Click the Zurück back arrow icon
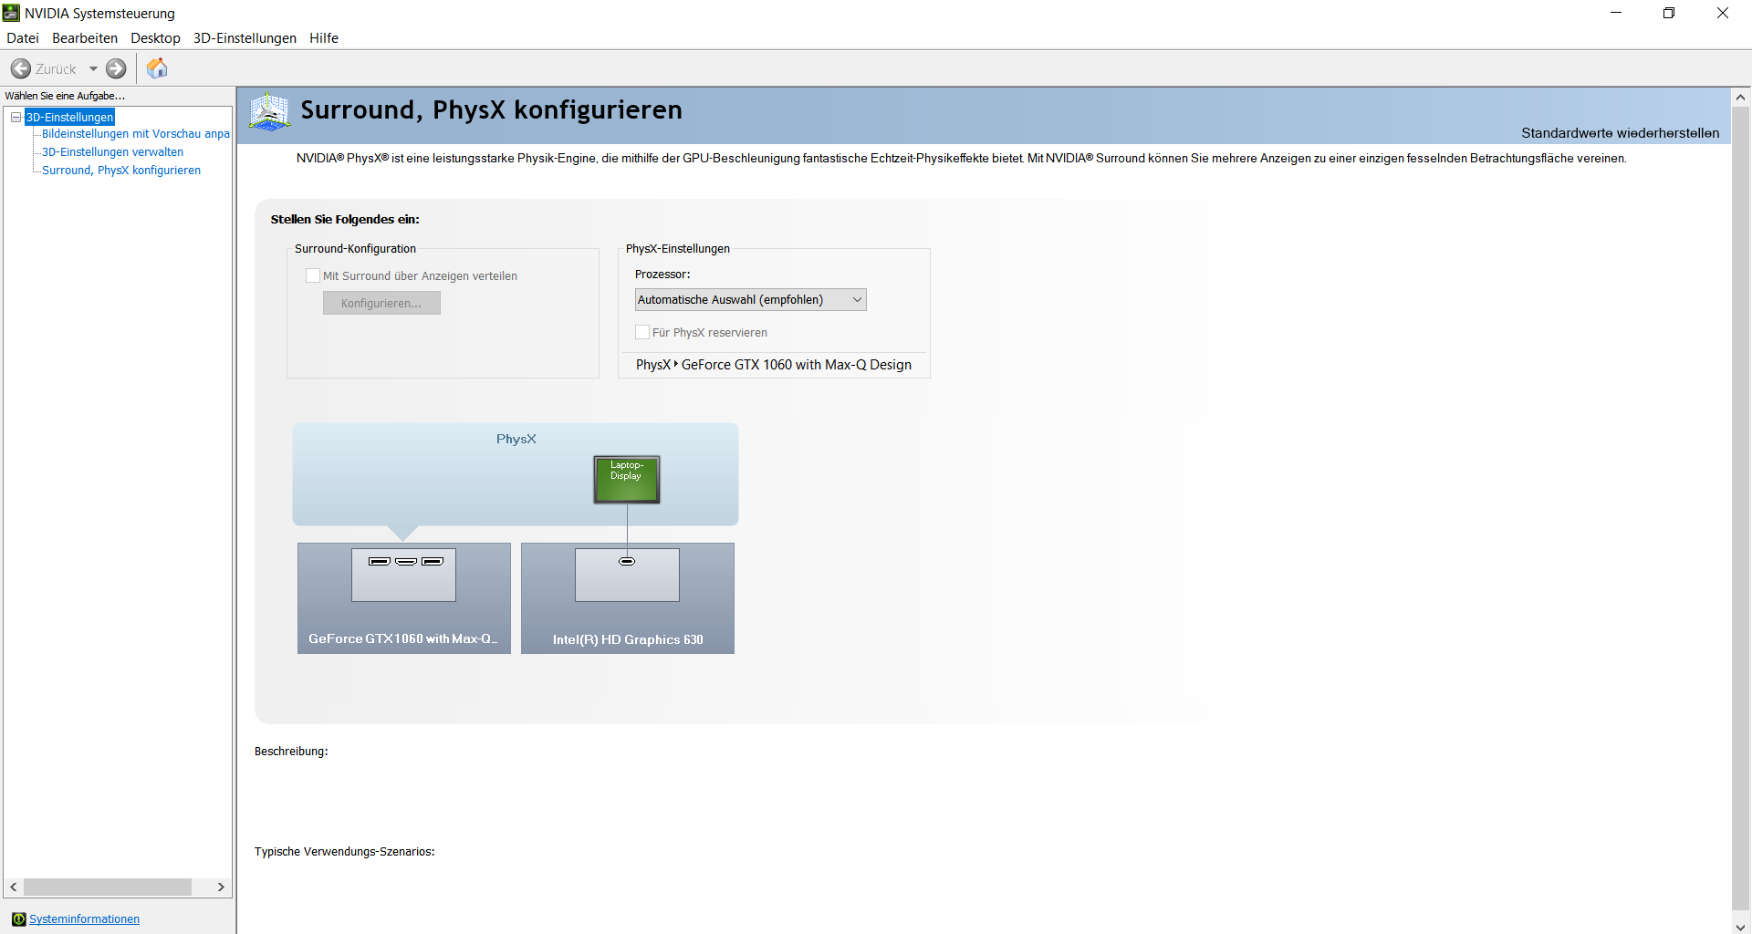The image size is (1752, 934). point(20,68)
